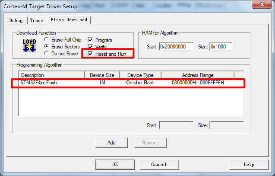Switch to the Debug tab
This screenshot has width=275, height=176.
point(16,20)
